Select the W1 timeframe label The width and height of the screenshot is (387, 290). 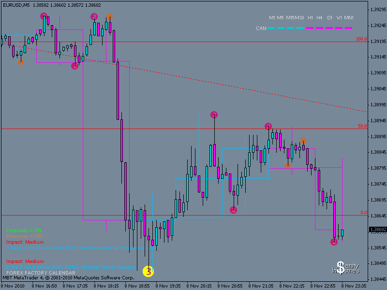click(340, 18)
